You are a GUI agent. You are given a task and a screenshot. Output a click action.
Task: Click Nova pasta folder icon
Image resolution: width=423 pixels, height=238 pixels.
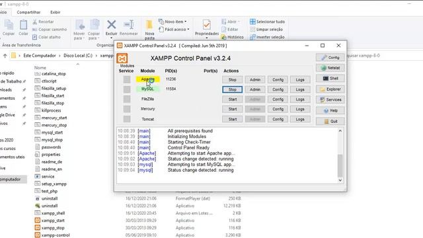point(149,25)
